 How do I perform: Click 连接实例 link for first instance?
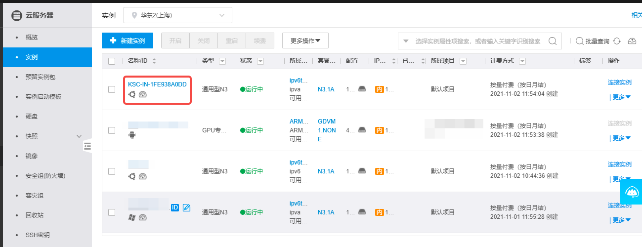click(x=619, y=82)
